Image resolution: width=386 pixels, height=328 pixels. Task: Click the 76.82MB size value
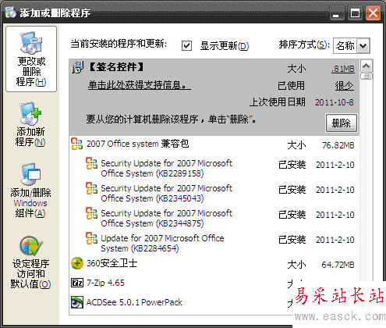[338, 145]
